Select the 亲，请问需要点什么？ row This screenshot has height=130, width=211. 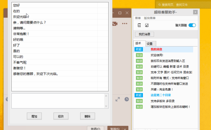[60, 23]
